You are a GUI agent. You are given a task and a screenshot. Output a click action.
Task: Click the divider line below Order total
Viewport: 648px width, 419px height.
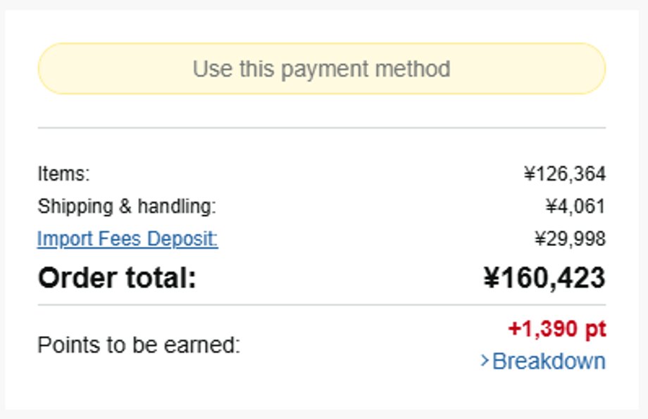tap(321, 305)
